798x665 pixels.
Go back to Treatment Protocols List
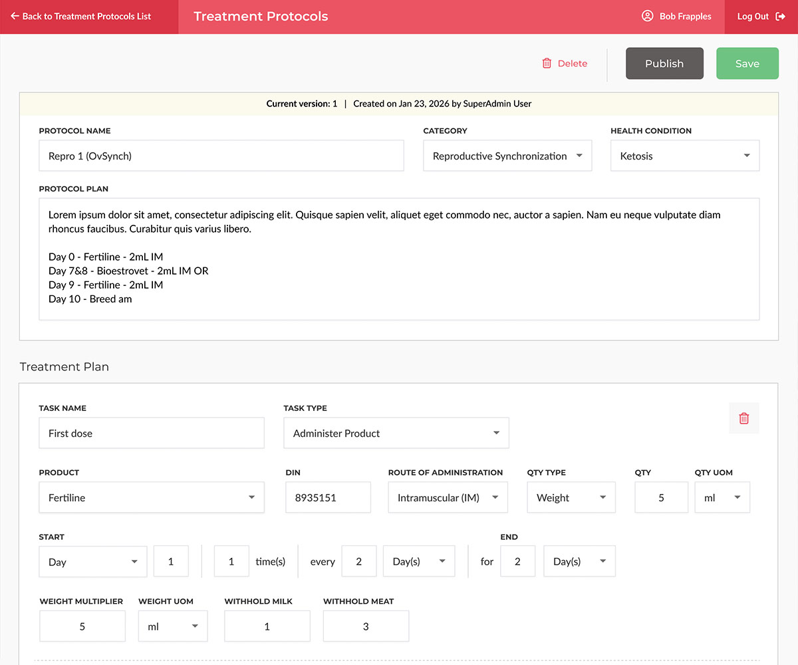click(81, 17)
